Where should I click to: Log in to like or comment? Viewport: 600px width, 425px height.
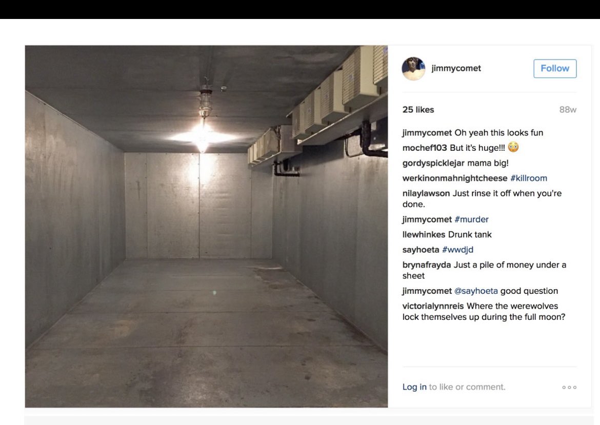[414, 387]
